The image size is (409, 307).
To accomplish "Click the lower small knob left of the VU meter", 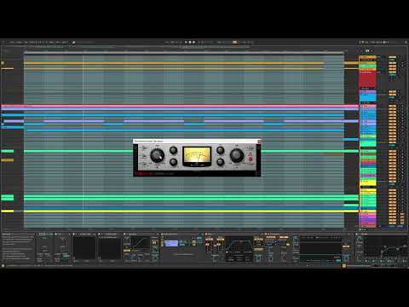I will point(173,162).
